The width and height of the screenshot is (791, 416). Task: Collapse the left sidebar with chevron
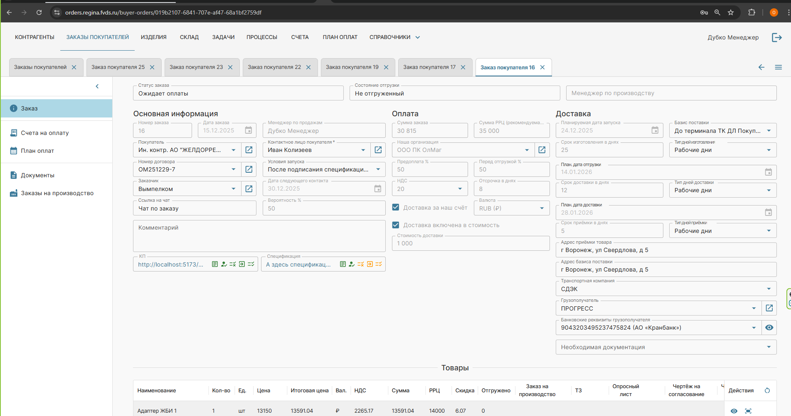tap(97, 86)
